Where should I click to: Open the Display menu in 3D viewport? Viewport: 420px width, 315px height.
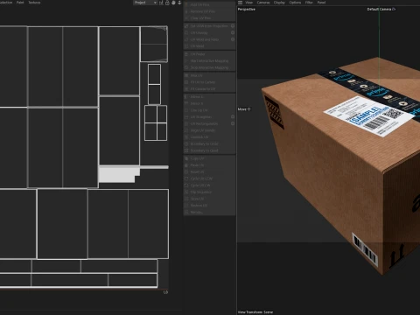click(x=279, y=3)
